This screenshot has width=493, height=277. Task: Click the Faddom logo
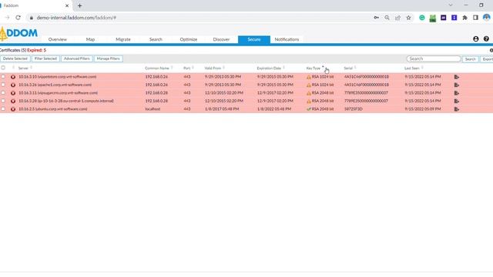[18, 33]
